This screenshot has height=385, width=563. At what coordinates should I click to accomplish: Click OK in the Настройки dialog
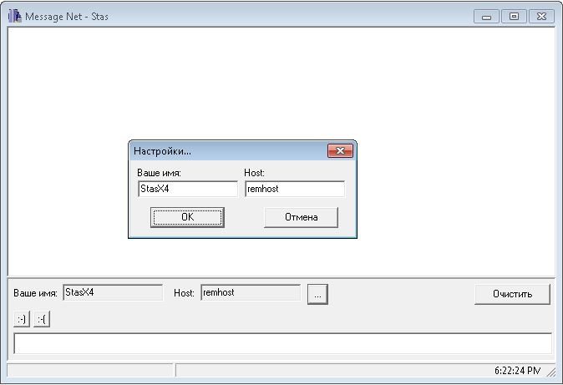tap(187, 217)
